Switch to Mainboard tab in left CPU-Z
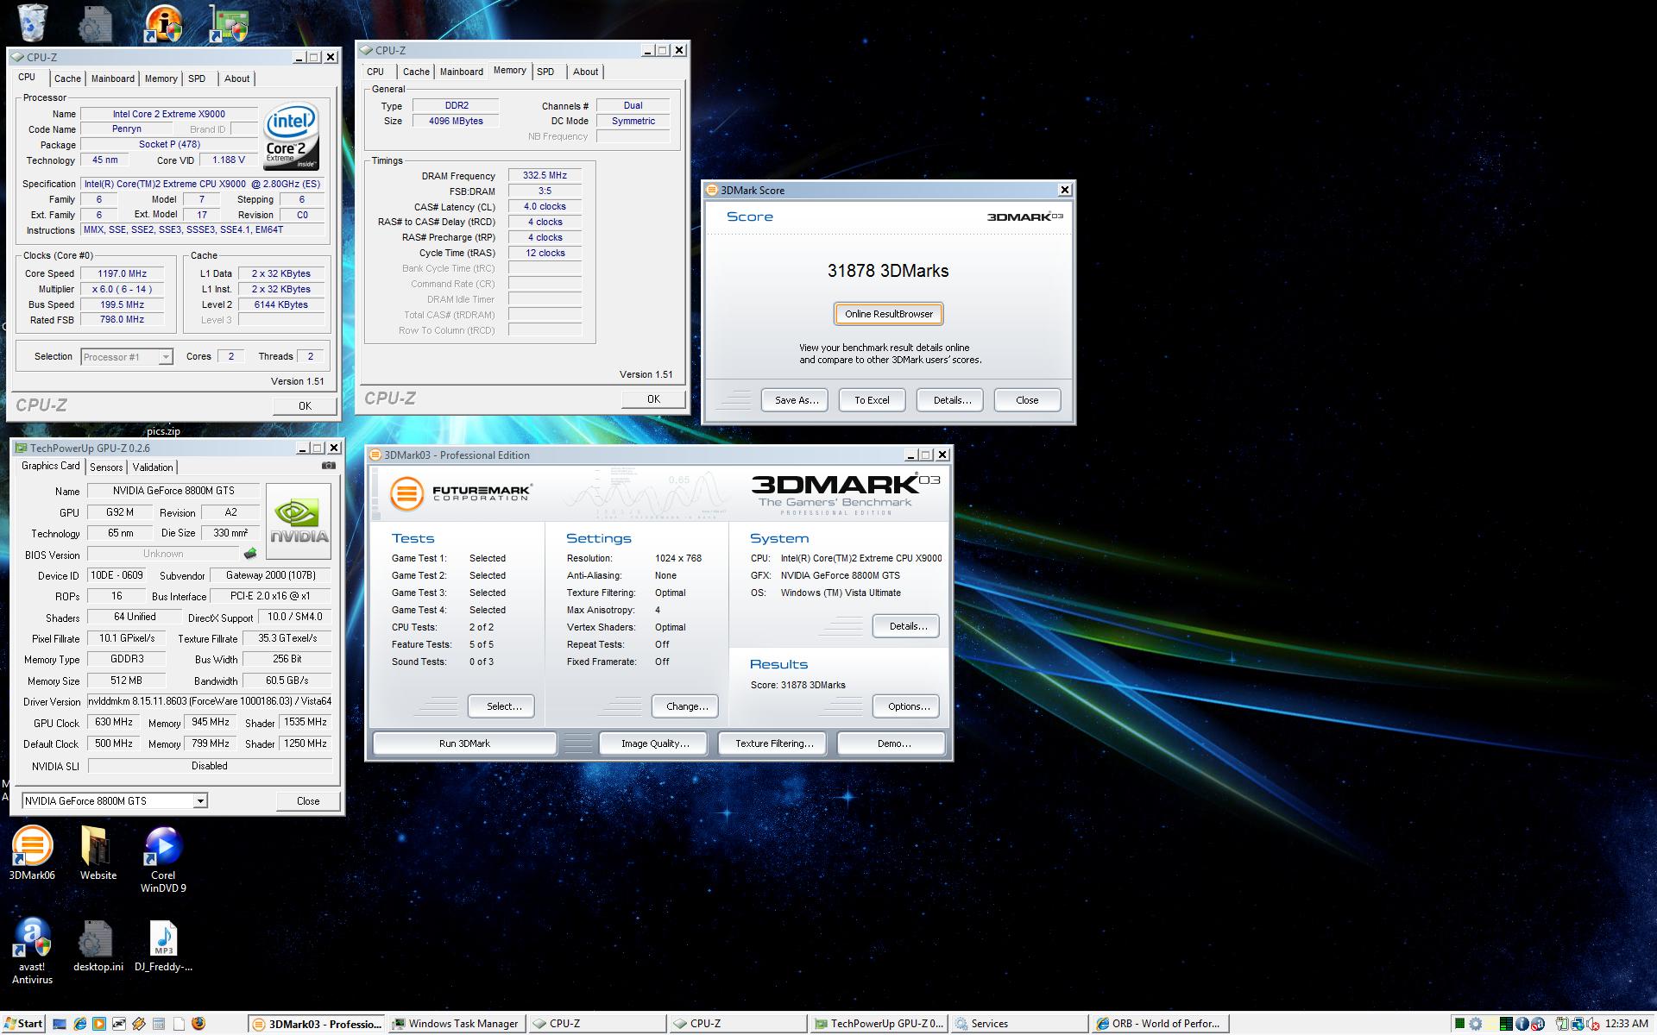Image resolution: width=1657 pixels, height=1035 pixels. (113, 78)
